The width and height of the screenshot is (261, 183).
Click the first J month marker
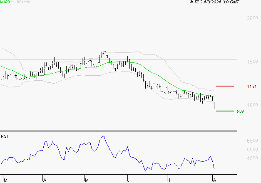129,181
